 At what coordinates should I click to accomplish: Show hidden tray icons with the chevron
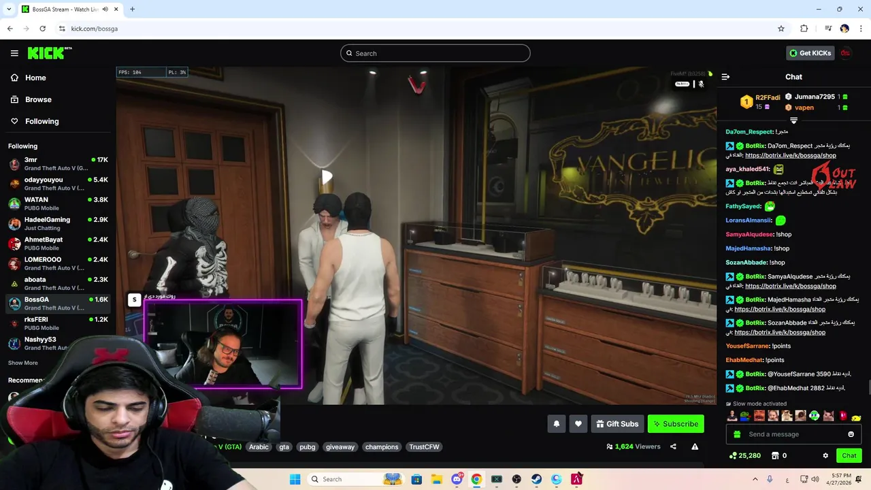click(754, 479)
